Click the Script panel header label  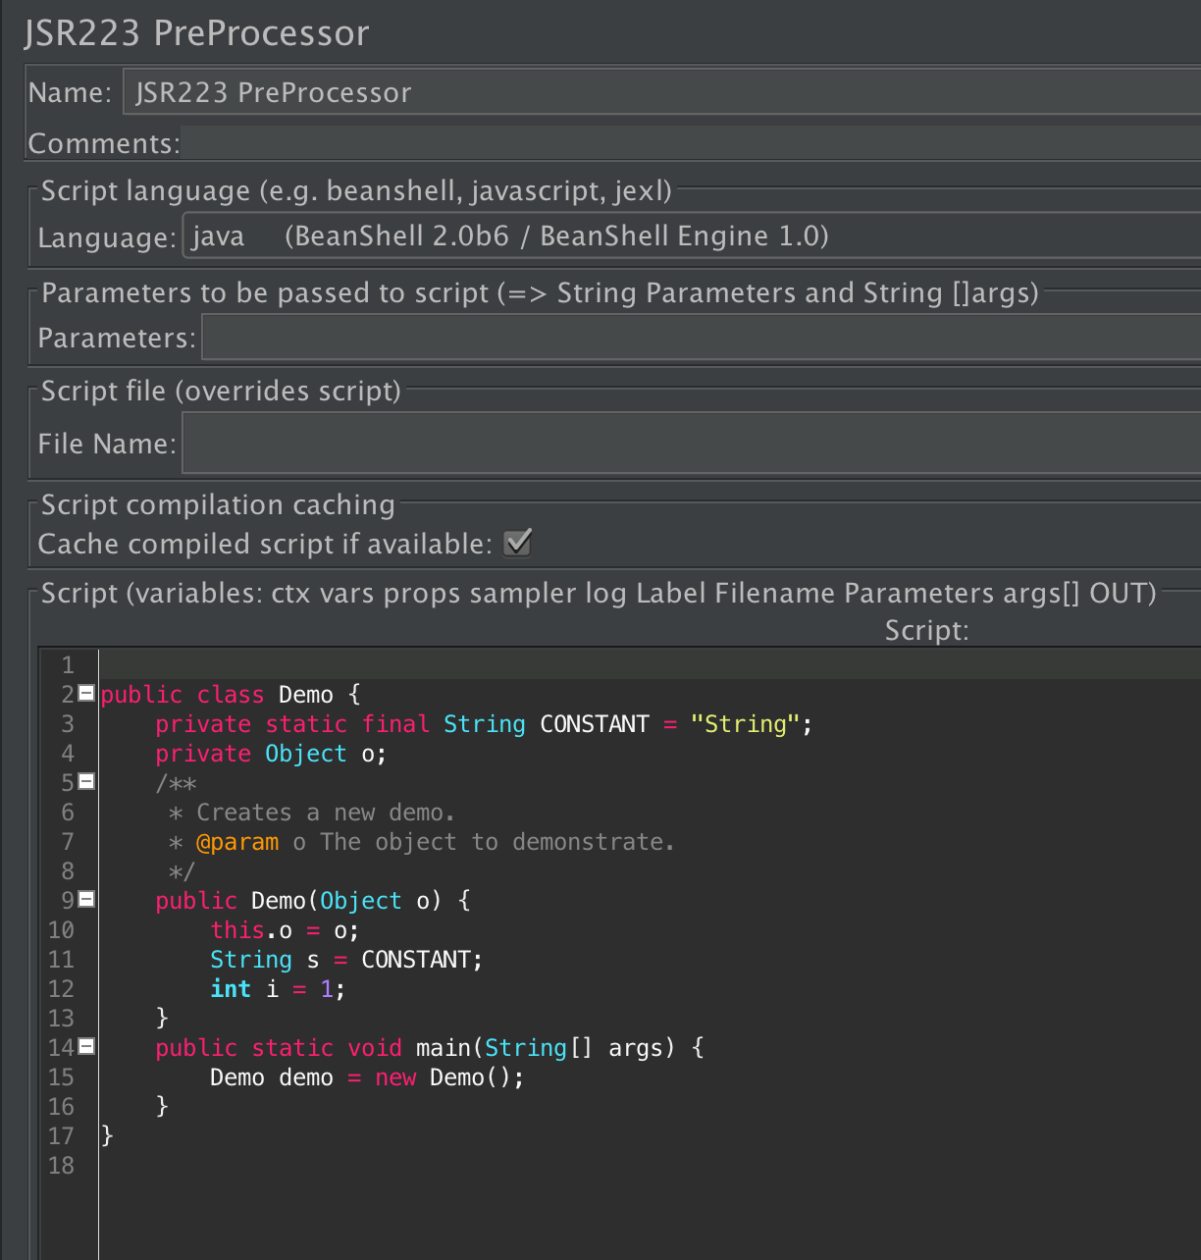click(x=597, y=593)
